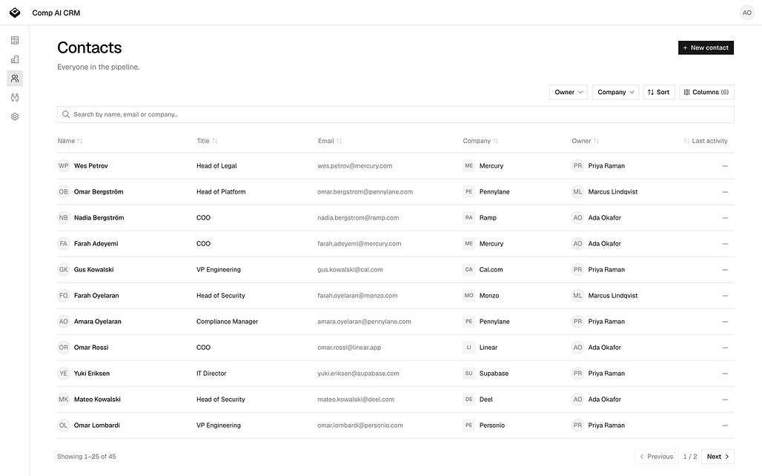Click the Previous page button
The height and width of the screenshot is (476, 762).
[656, 457]
